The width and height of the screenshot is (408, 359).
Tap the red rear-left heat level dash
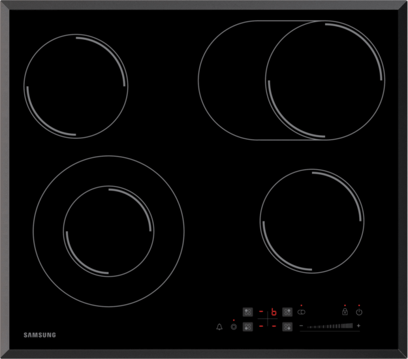261,312
